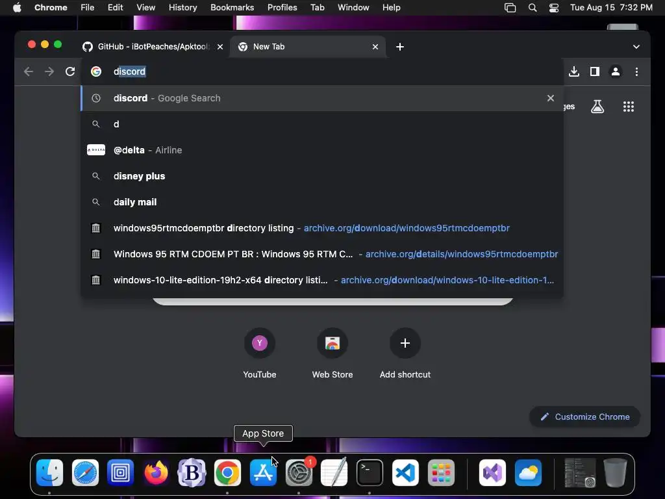Pick the disney plus suggestion
665x499 pixels.
coord(322,176)
